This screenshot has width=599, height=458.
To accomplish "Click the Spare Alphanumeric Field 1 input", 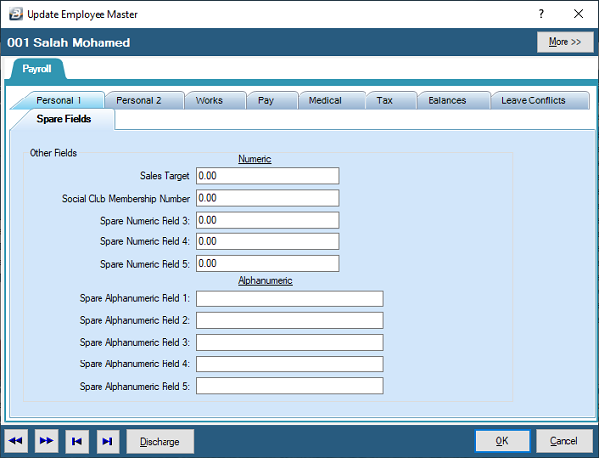I will tap(290, 298).
